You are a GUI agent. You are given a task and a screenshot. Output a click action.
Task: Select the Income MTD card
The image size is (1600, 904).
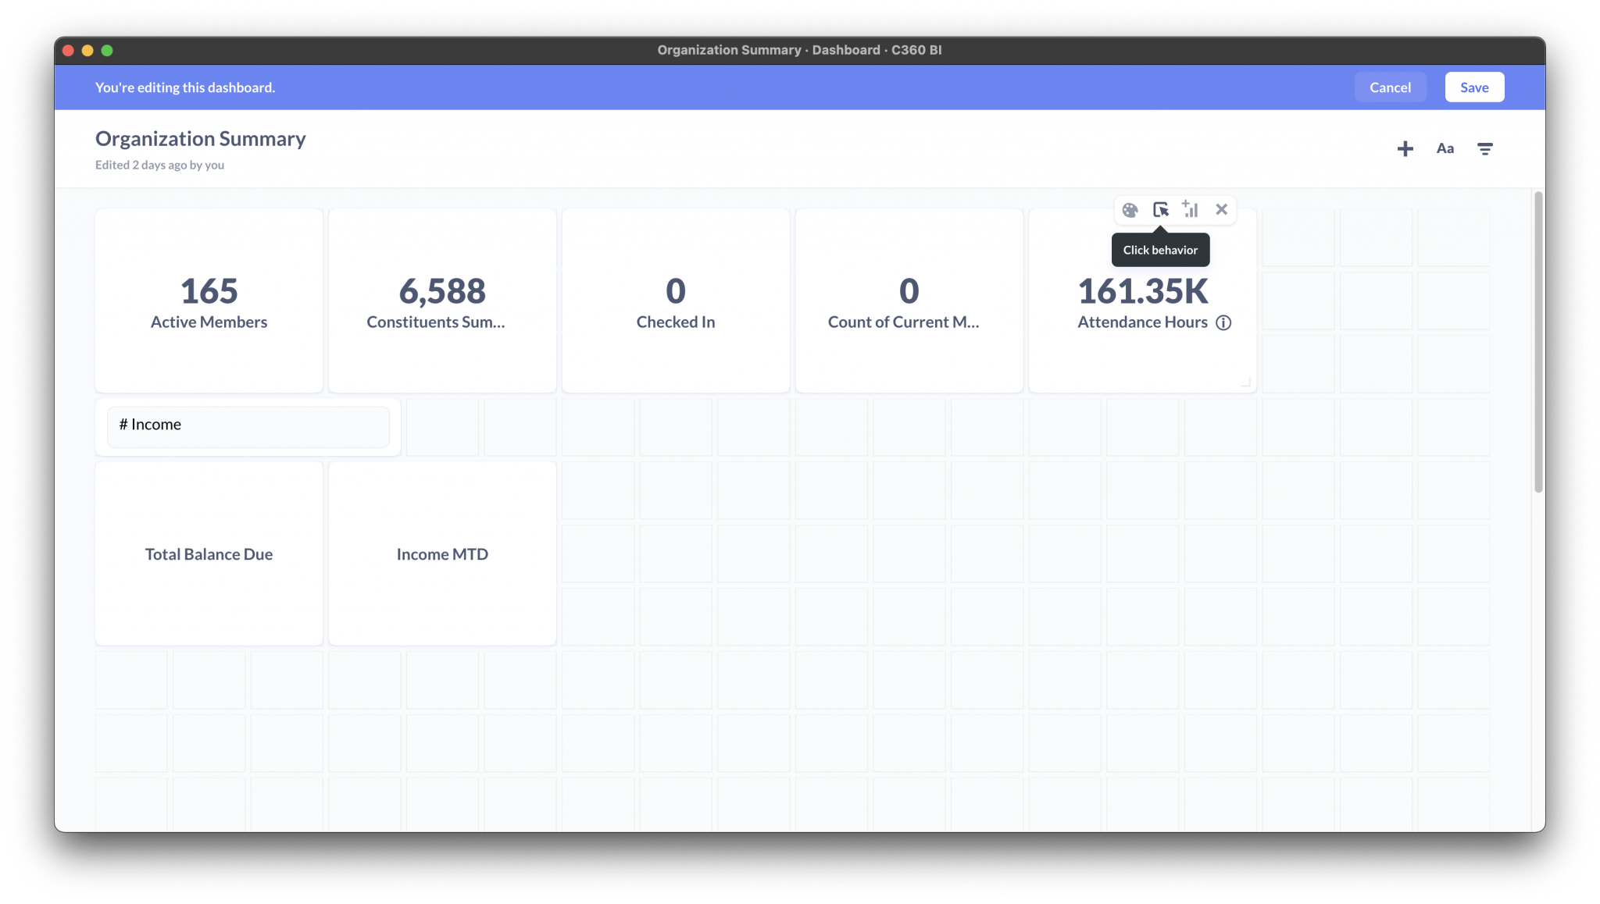click(442, 553)
